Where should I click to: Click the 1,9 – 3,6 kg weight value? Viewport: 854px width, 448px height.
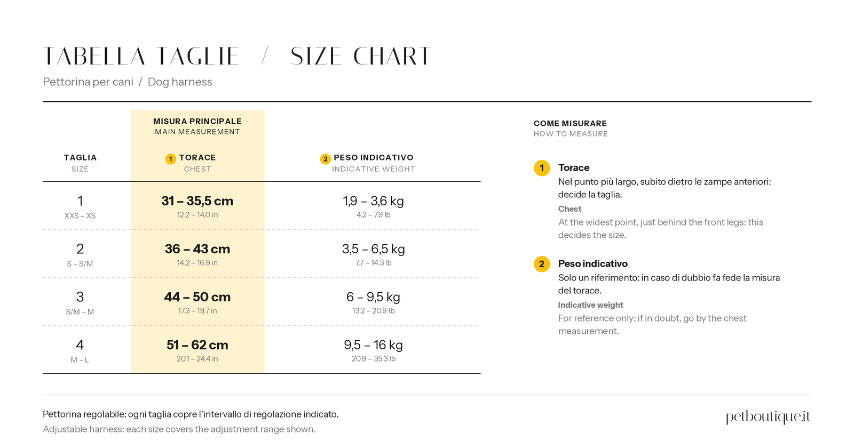click(x=374, y=201)
